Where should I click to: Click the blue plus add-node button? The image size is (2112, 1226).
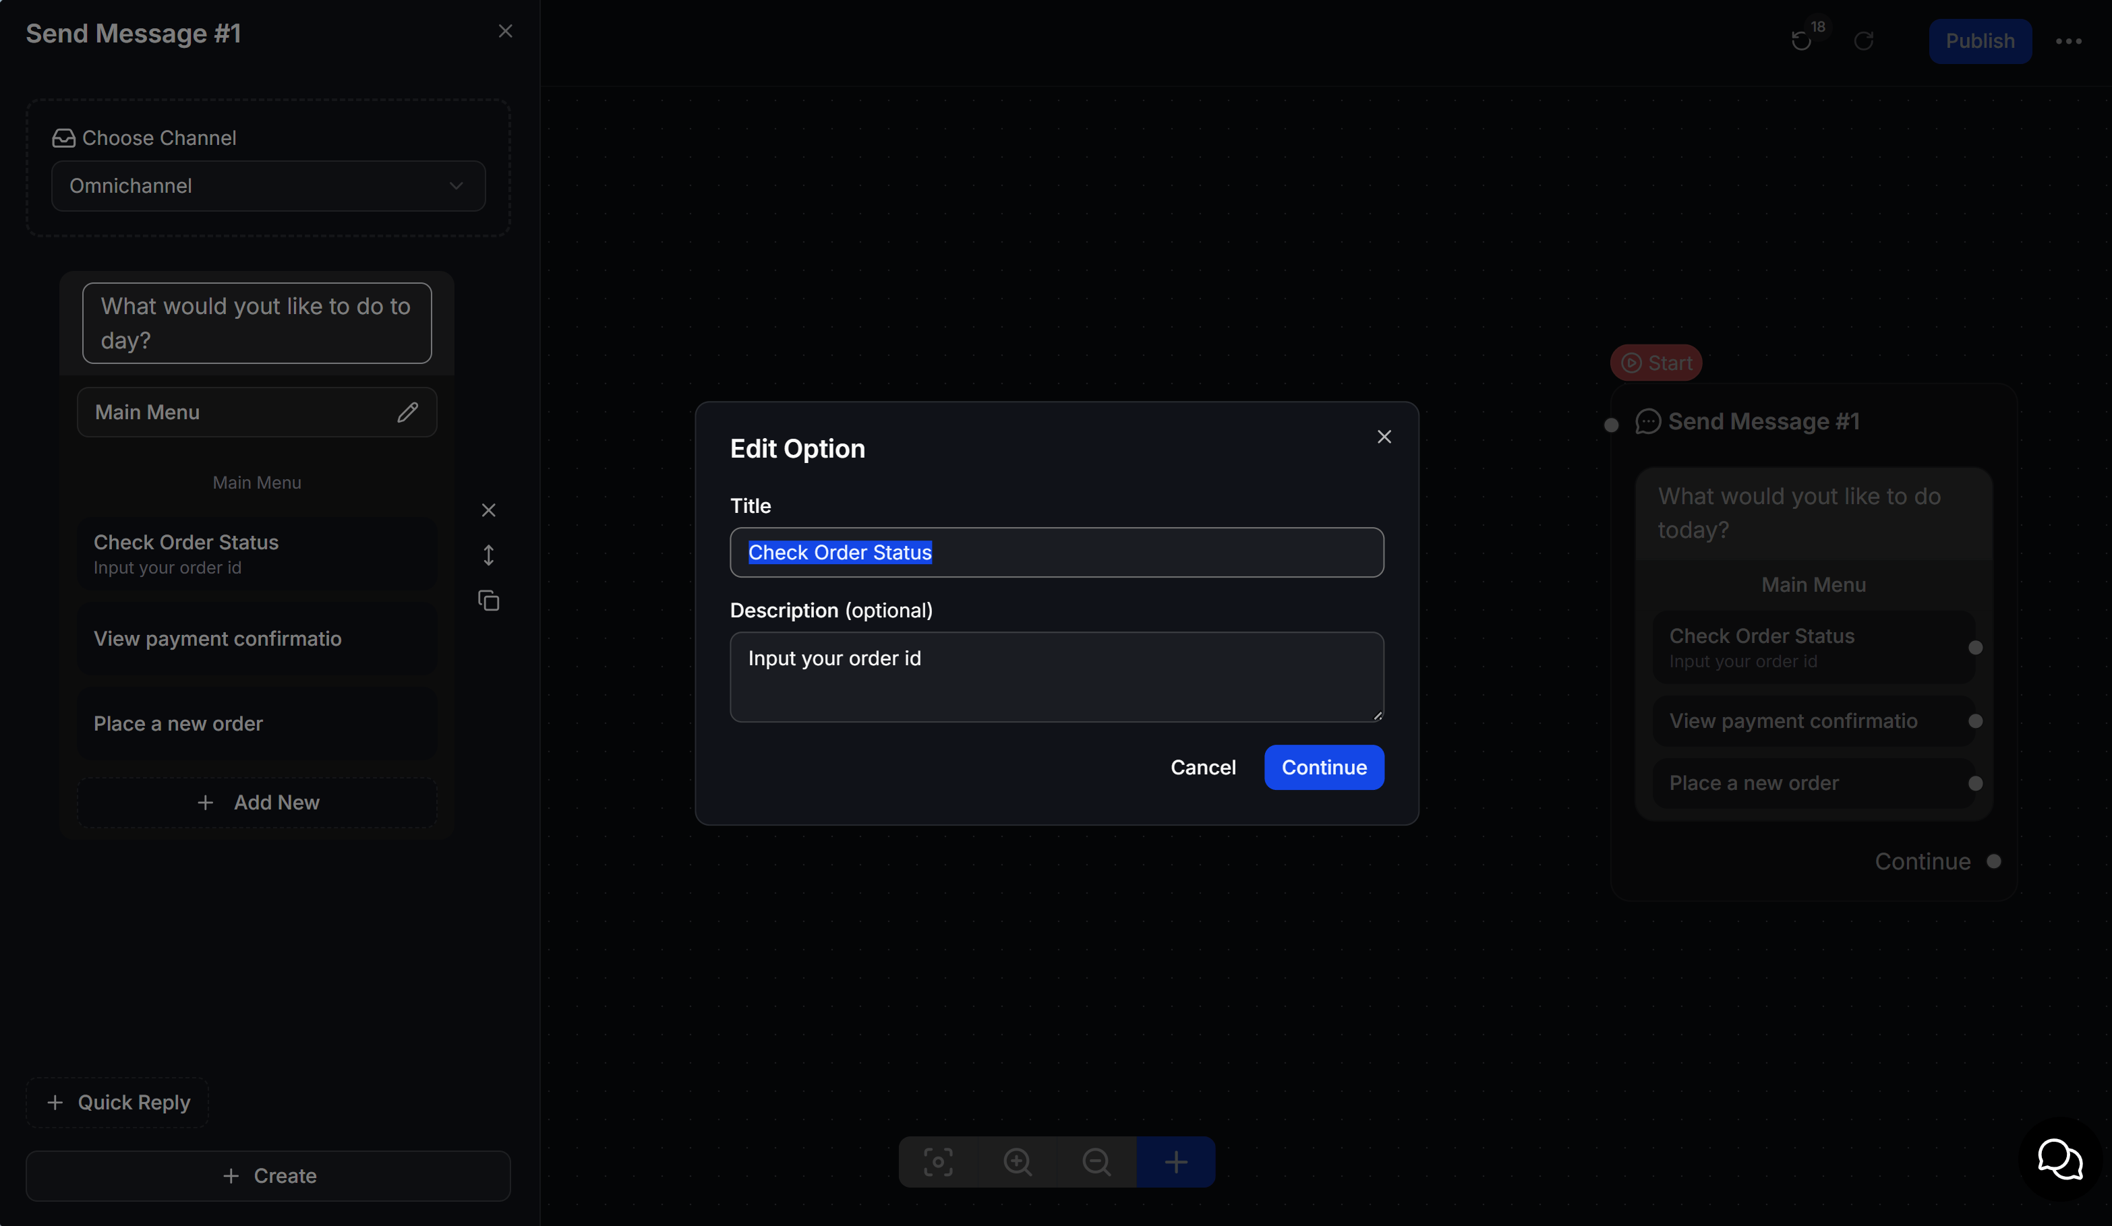click(1176, 1161)
